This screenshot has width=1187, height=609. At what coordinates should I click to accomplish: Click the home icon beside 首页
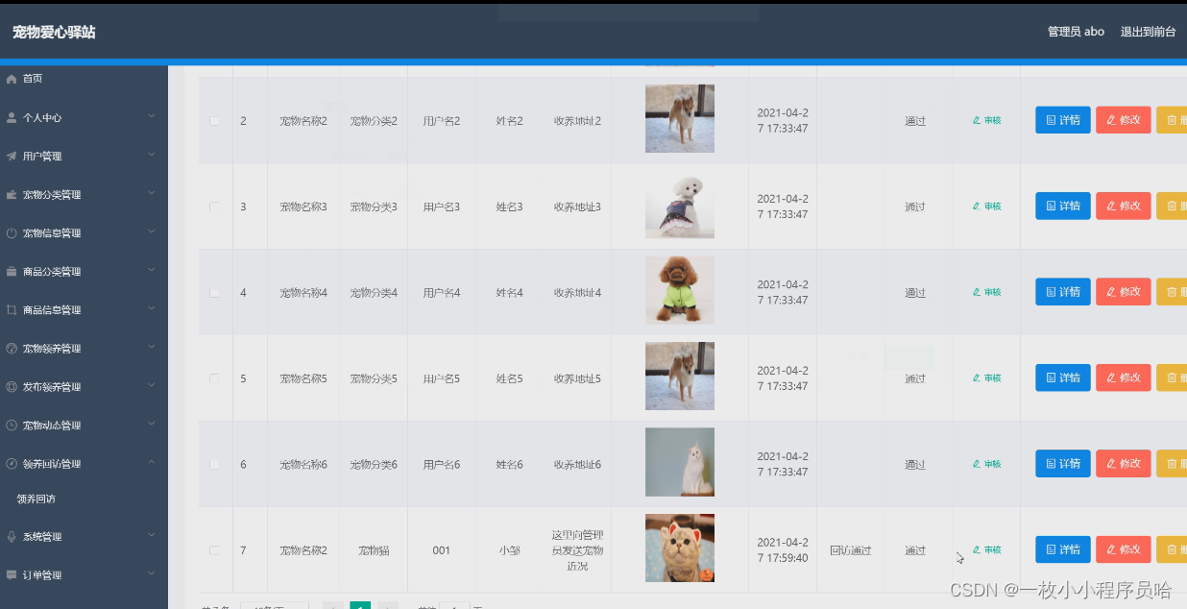coord(12,79)
